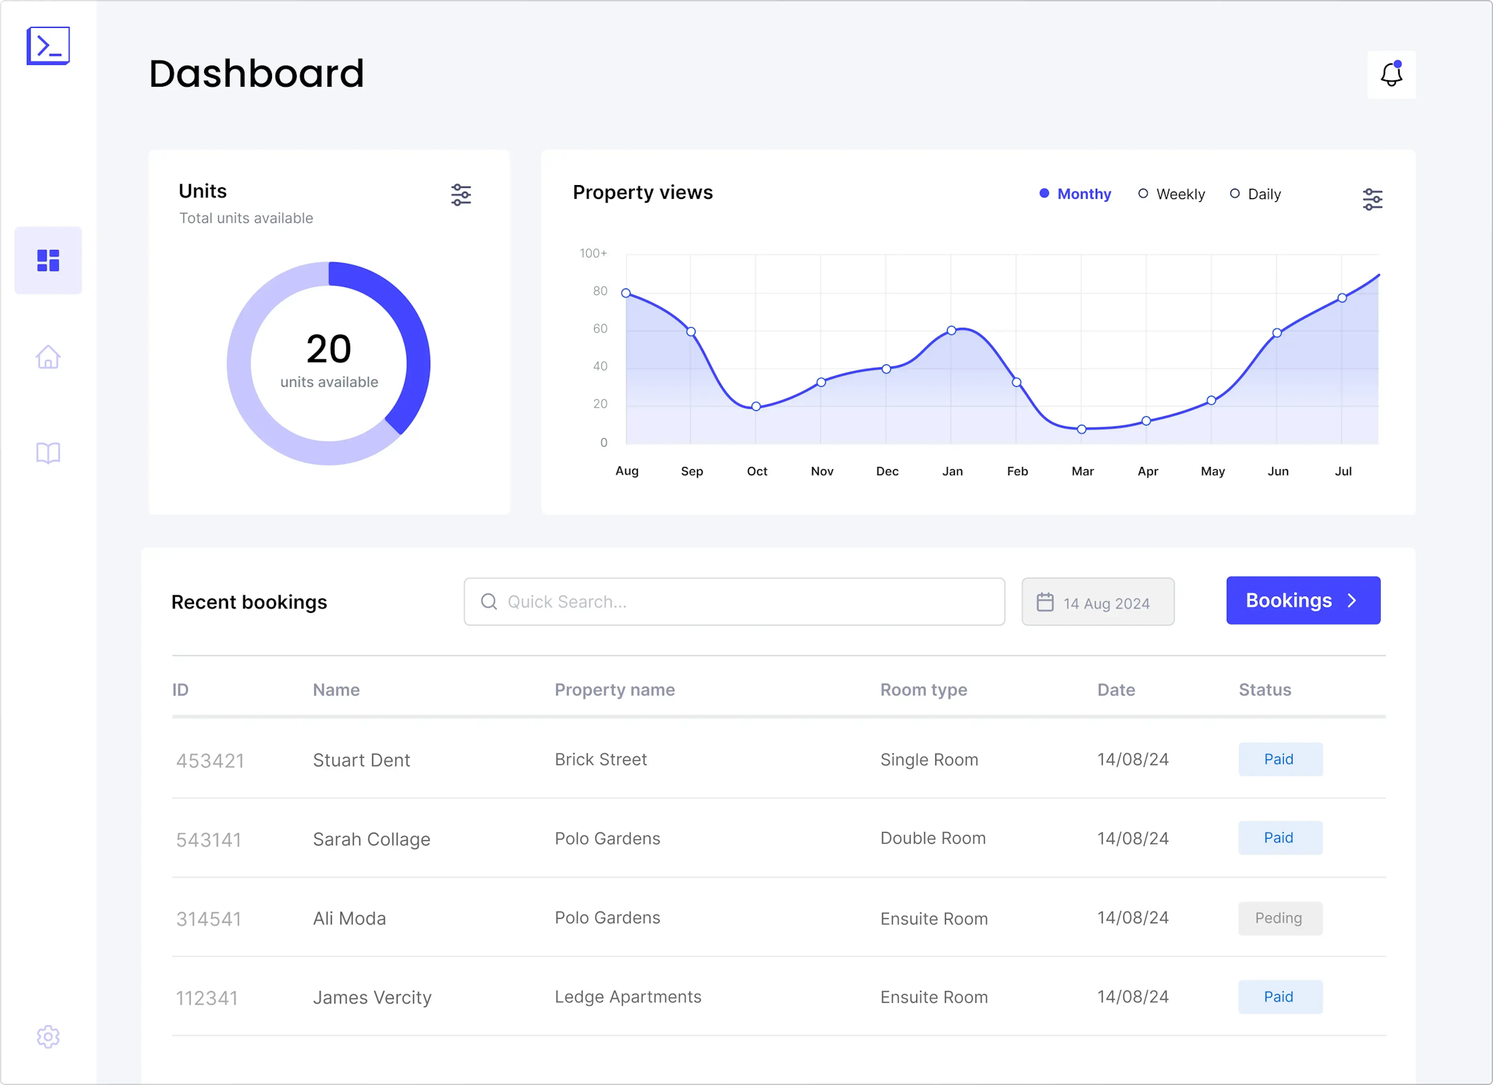Select the Daily radio option
Image resolution: width=1493 pixels, height=1085 pixels.
coord(1255,194)
